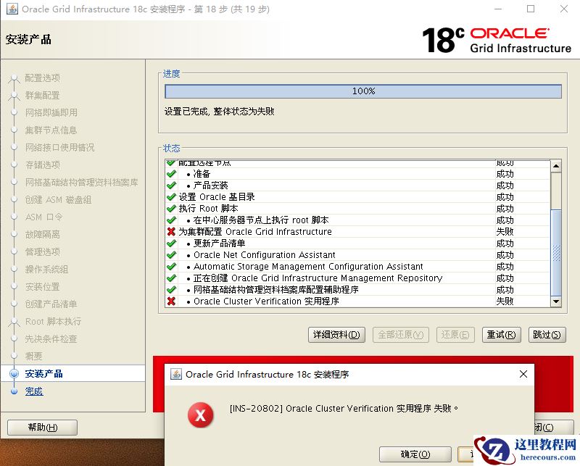Click the 设置已完成, 整体状态为失败 message
580x466 pixels.
(x=220, y=112)
